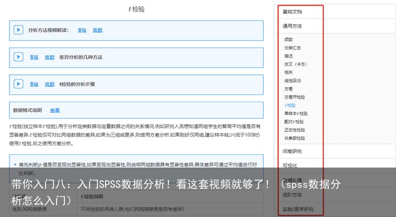Open the B站 link next to 分析方法视频解读
The width and height of the screenshot is (396, 217).
pyautogui.click(x=82, y=30)
